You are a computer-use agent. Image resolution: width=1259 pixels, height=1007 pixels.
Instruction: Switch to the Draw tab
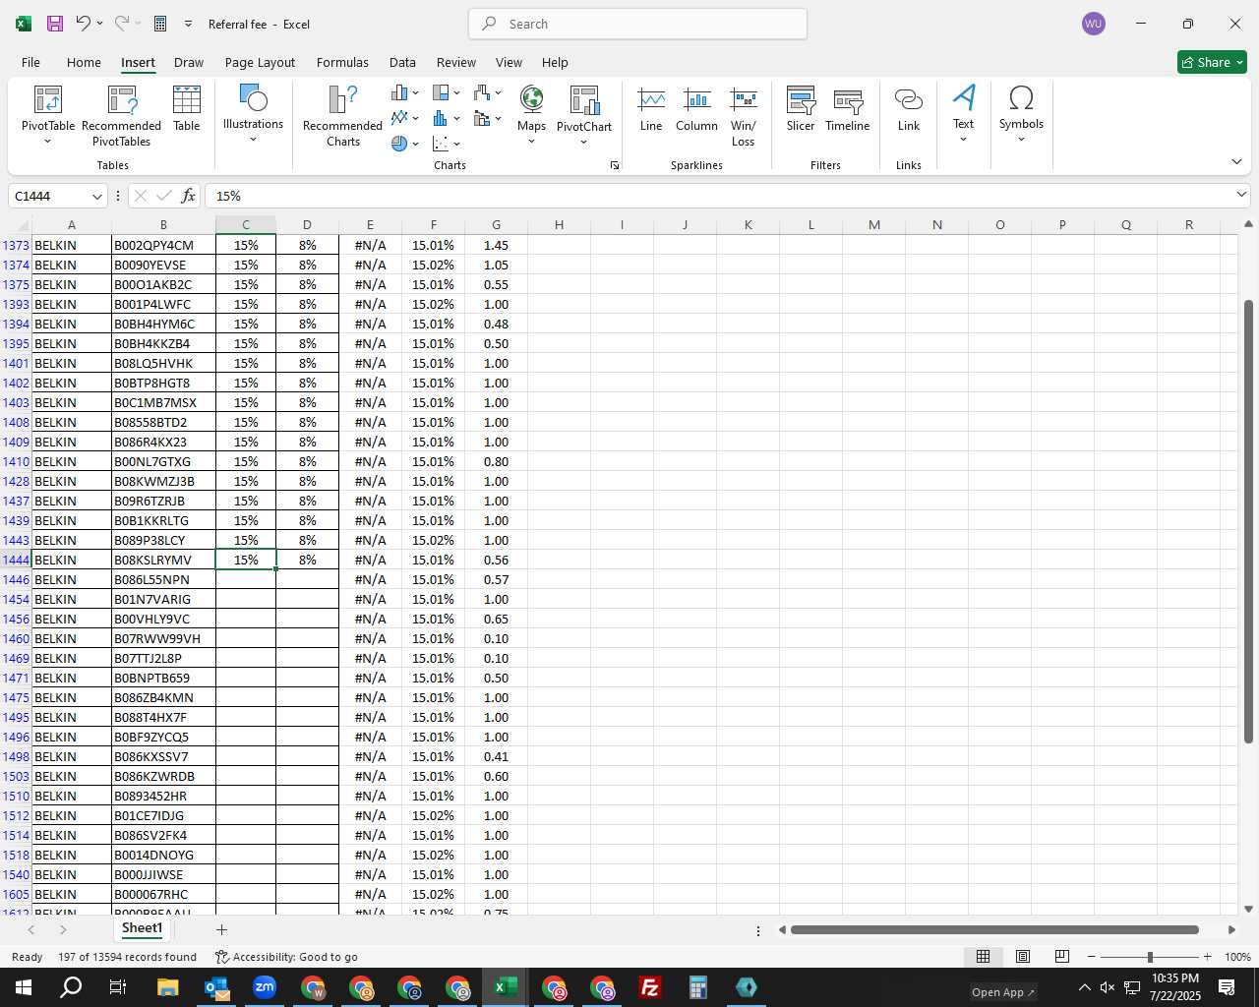189,62
